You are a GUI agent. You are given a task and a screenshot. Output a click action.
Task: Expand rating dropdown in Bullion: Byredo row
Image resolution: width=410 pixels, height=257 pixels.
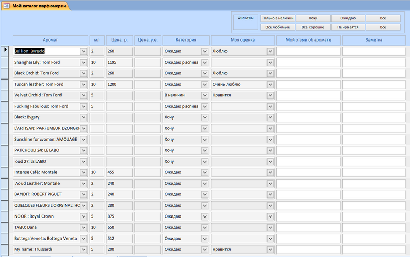coord(270,51)
